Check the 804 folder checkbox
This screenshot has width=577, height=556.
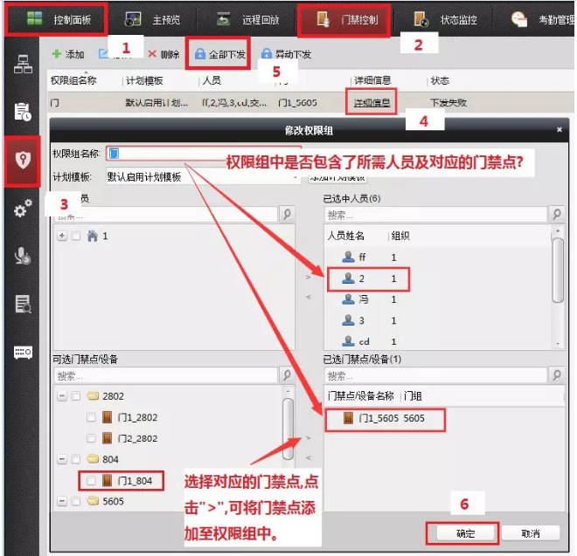pos(75,459)
